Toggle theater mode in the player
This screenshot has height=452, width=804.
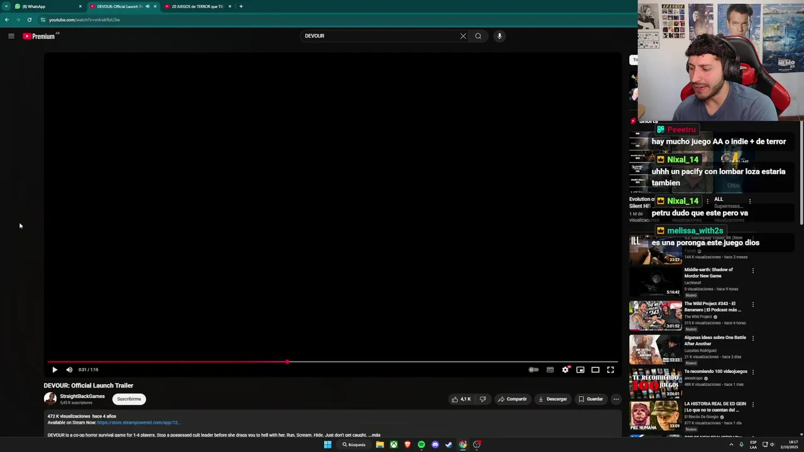pyautogui.click(x=595, y=370)
